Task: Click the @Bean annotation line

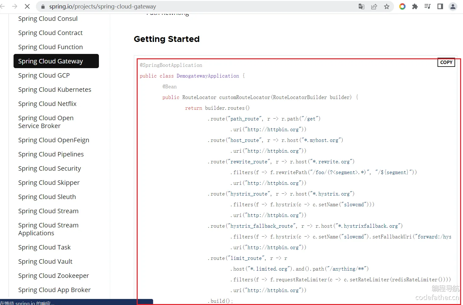Action: [169, 87]
